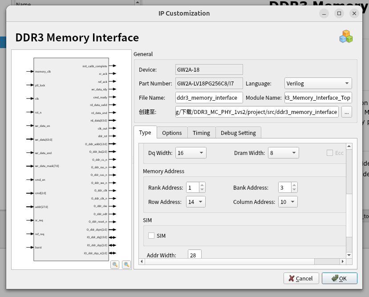The width and height of the screenshot is (369, 297).
Task: Click horizontal scrollbar right arrow
Action: 343,261
